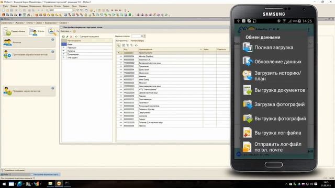
Task: Open the phone app's three-dot overflow menu
Action: point(309,30)
